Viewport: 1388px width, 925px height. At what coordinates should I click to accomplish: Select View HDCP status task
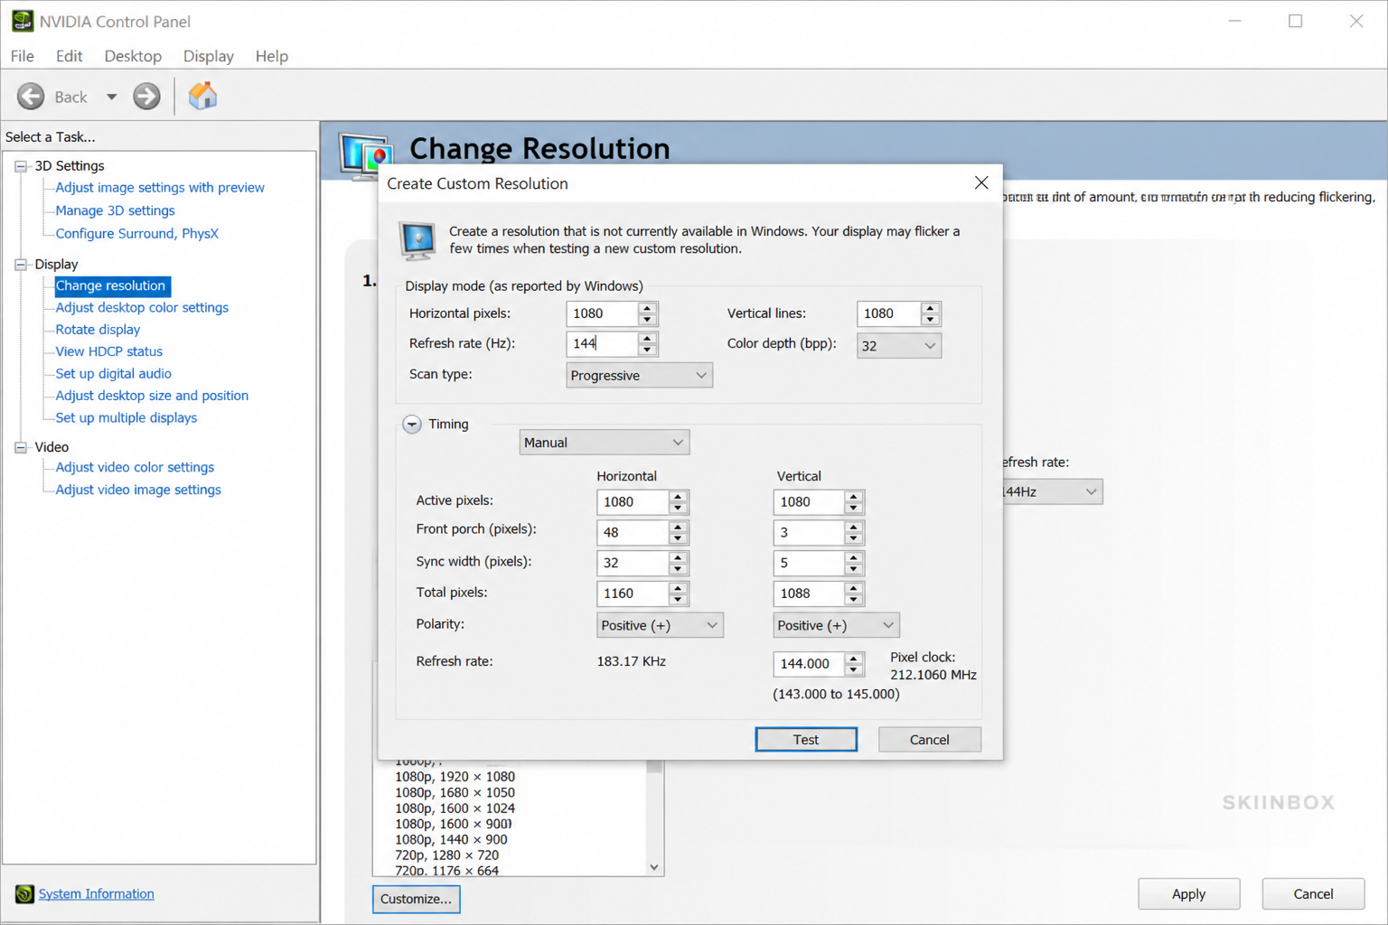[108, 351]
